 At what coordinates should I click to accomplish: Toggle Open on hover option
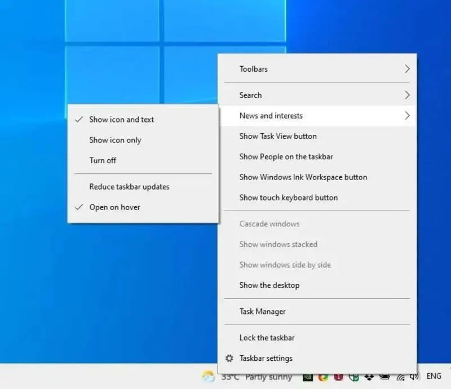(x=115, y=207)
